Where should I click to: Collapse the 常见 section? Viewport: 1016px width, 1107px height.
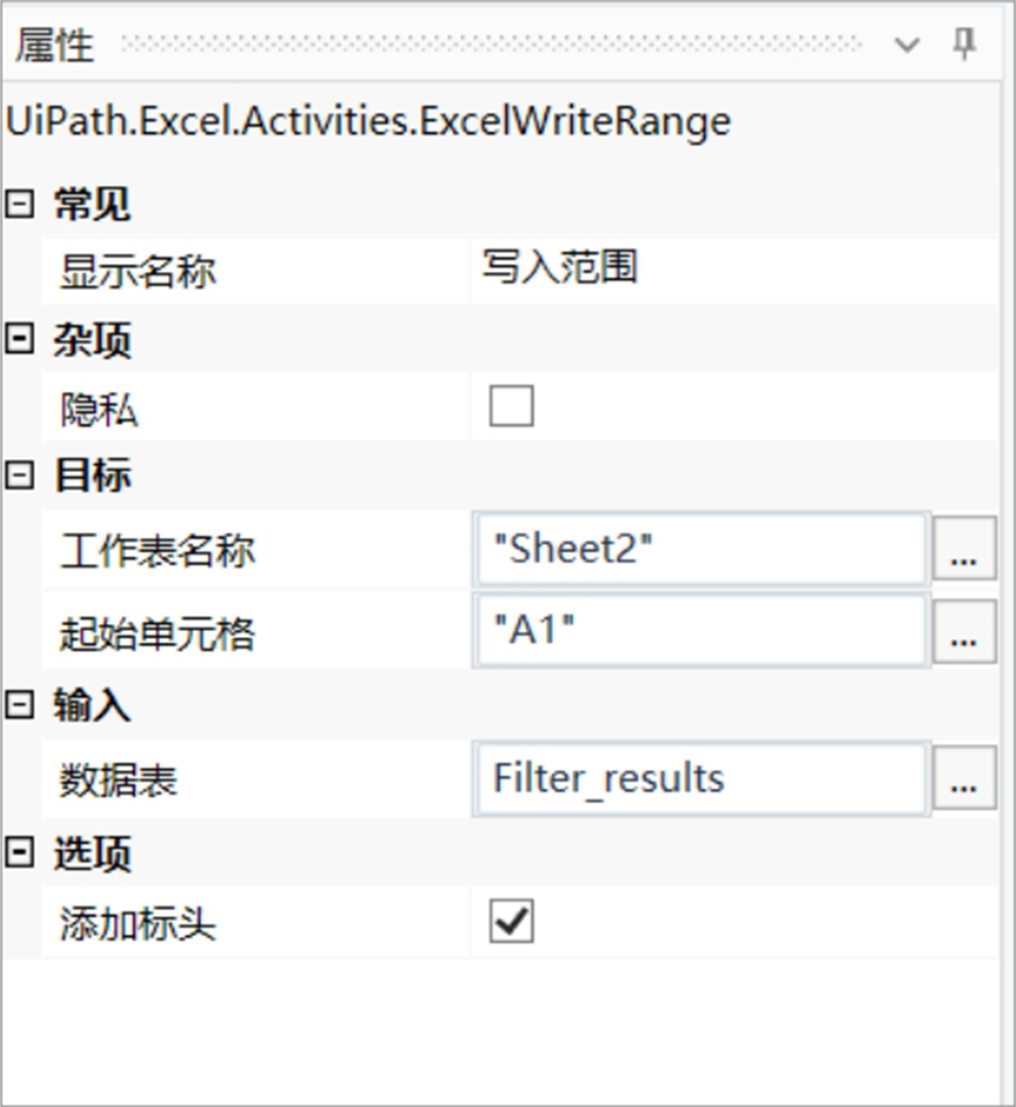click(18, 206)
